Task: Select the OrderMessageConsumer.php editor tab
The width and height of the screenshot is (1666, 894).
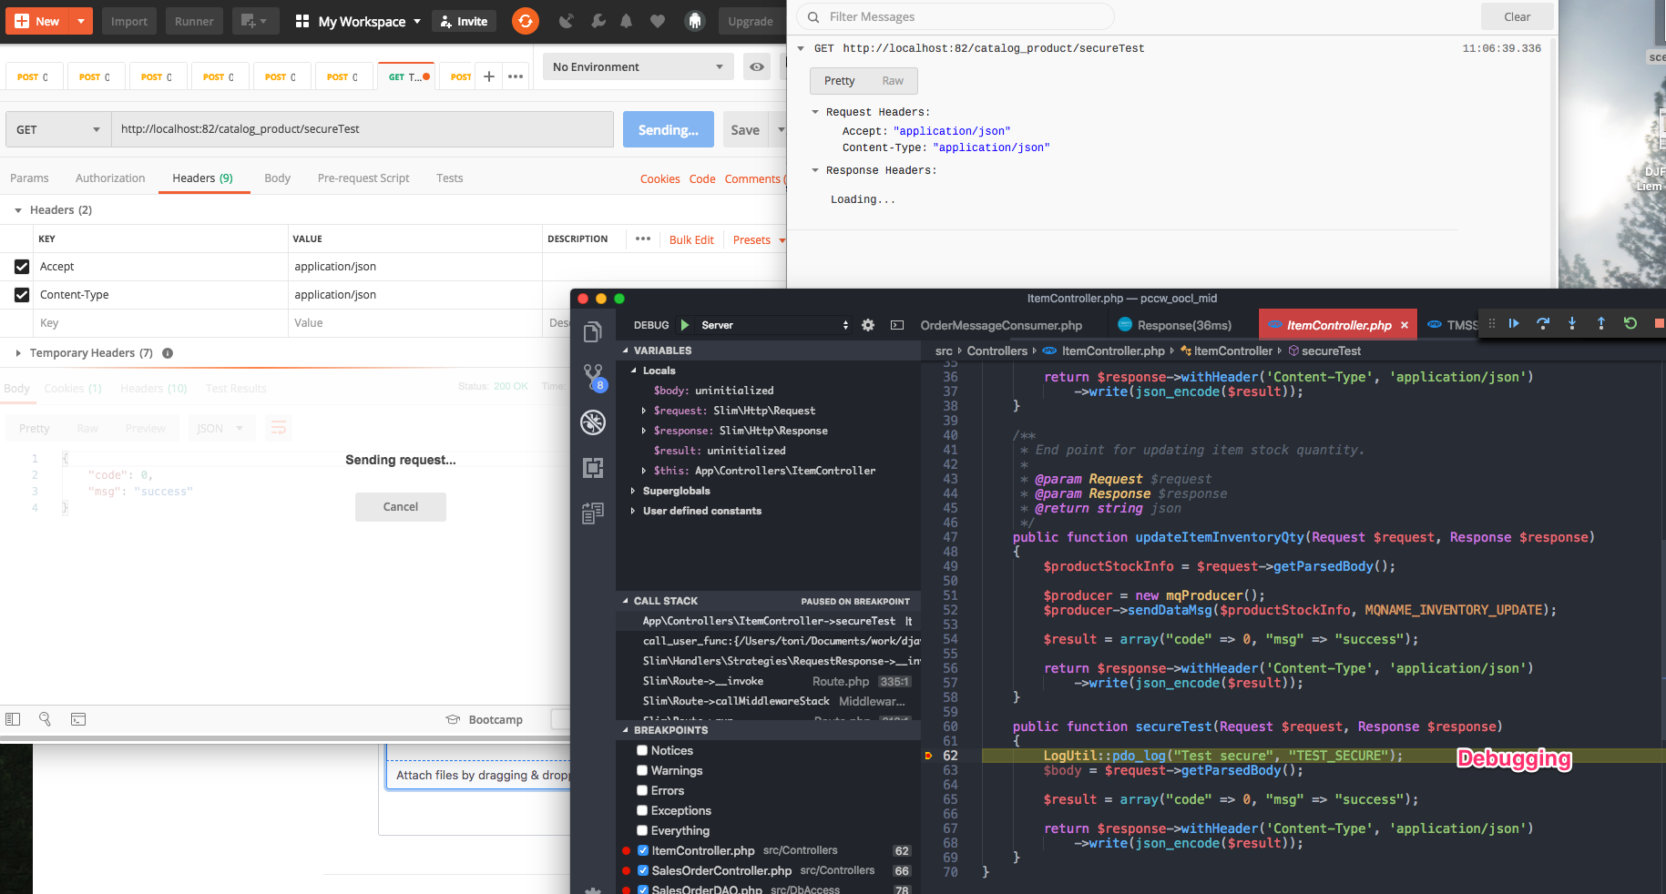Action: 1002,324
